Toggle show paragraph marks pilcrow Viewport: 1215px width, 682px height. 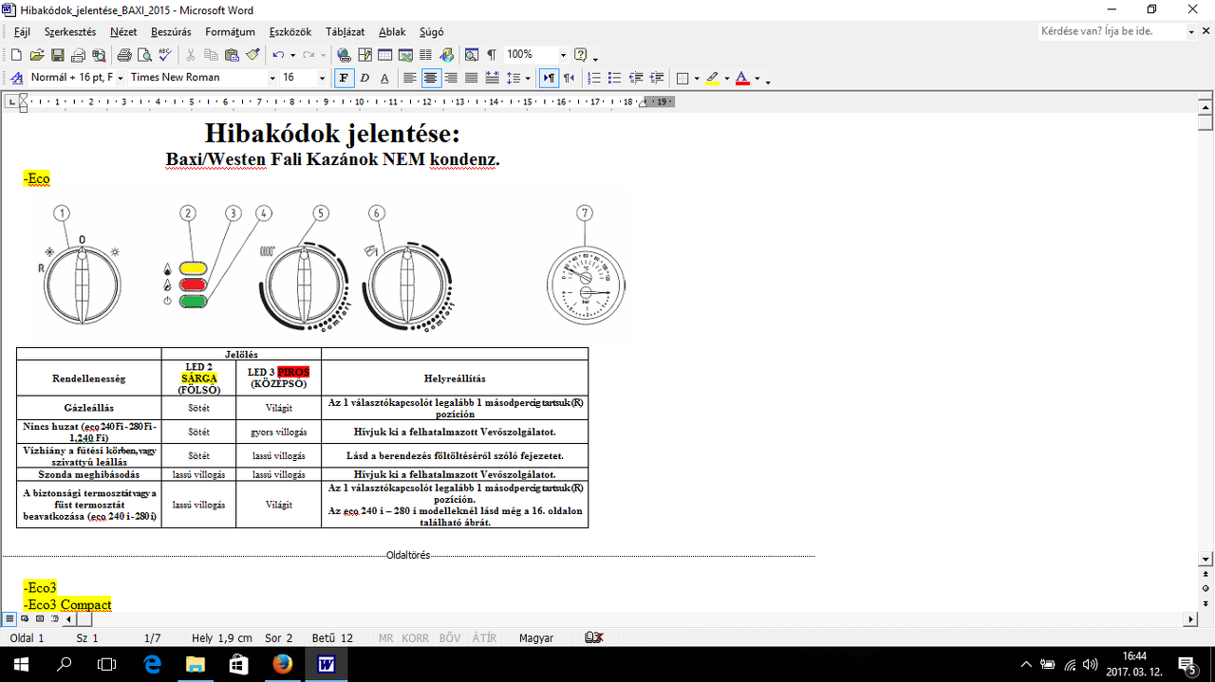(x=491, y=55)
